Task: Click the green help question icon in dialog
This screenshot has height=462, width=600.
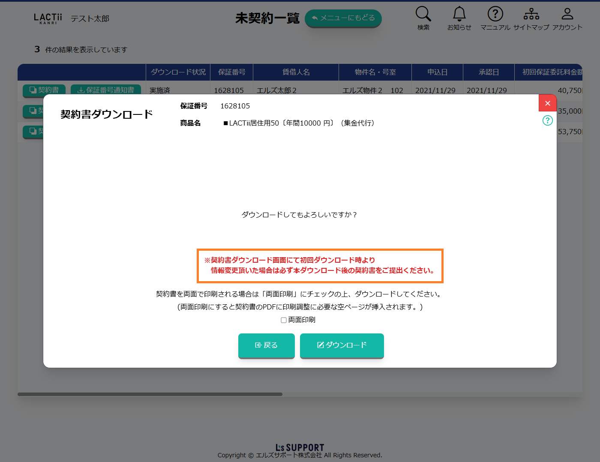Action: (547, 120)
